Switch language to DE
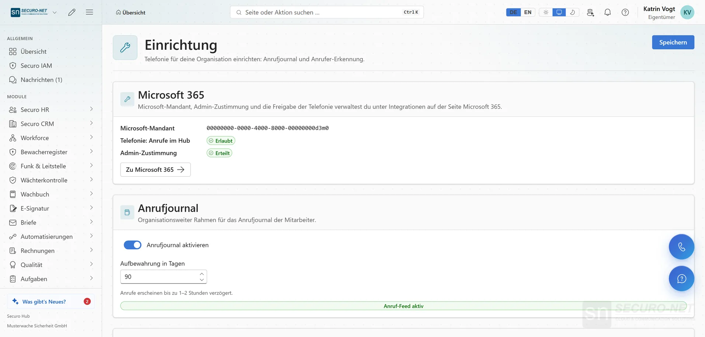Viewport: 705px width, 337px height. [x=513, y=12]
